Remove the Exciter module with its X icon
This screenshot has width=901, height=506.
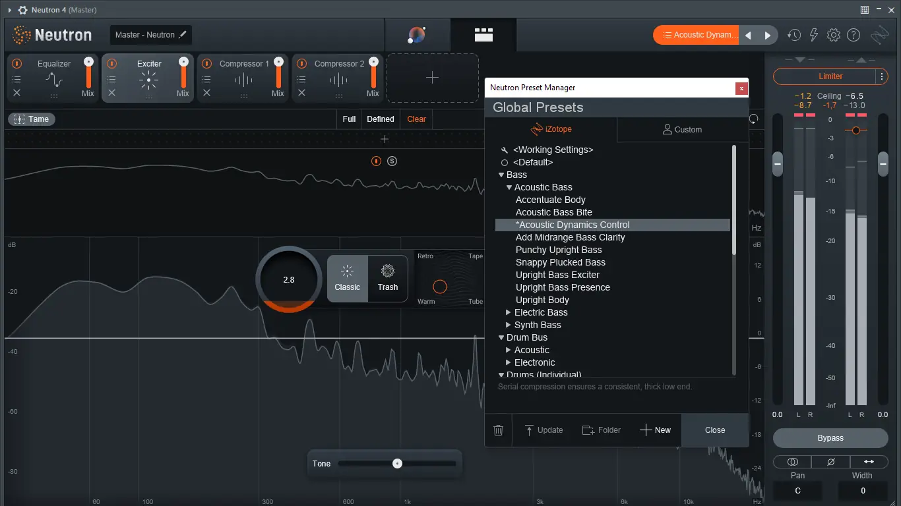click(112, 93)
